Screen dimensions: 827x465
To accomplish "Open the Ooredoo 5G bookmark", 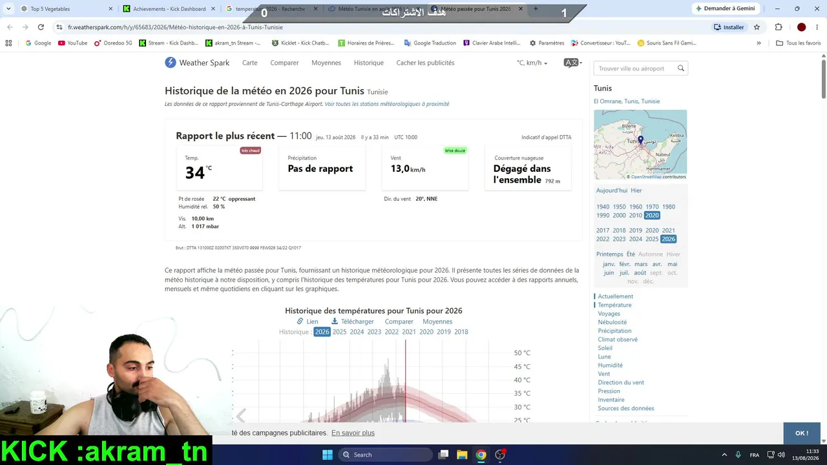I will tap(113, 43).
